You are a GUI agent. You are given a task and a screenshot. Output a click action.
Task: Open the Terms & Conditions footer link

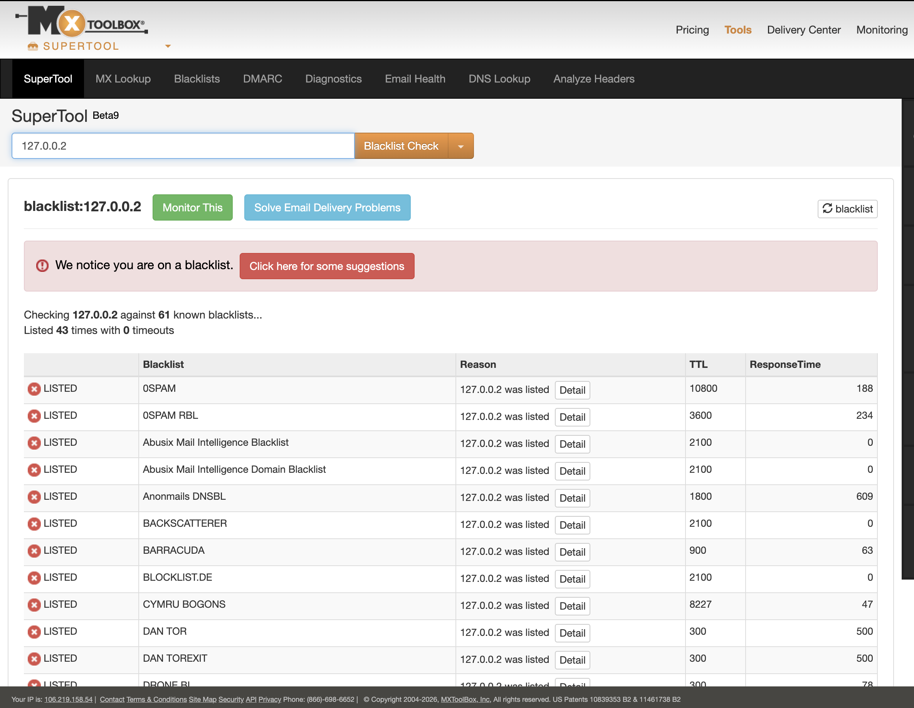pyautogui.click(x=156, y=699)
